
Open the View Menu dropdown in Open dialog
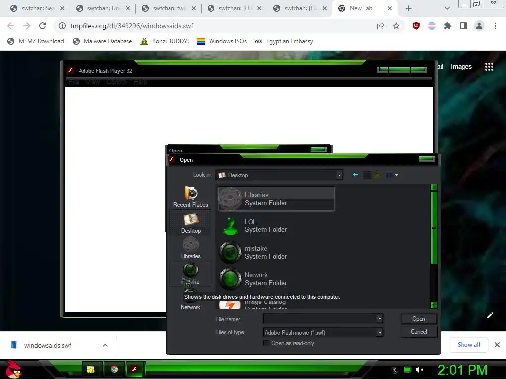tap(392, 175)
